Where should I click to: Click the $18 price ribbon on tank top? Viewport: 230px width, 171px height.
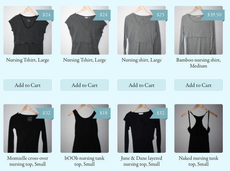pos(102,113)
